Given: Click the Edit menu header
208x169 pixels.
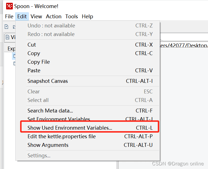Looking at the screenshot, I should tap(22, 17).
